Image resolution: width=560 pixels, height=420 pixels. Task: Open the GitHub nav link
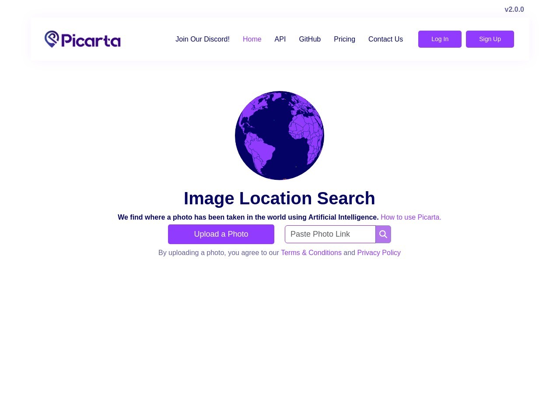(x=310, y=39)
